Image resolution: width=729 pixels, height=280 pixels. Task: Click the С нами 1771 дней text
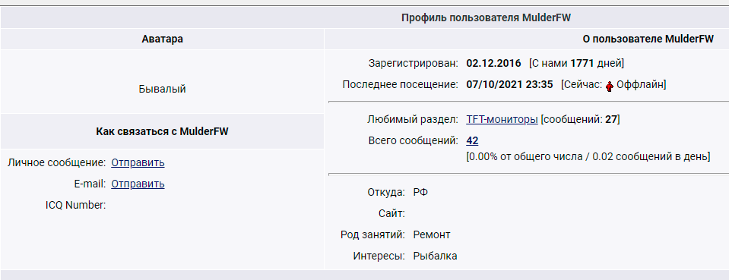(x=576, y=63)
